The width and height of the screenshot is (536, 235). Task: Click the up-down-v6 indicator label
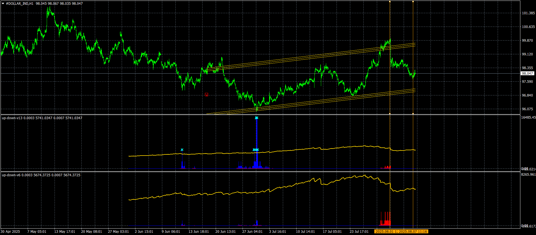11,175
